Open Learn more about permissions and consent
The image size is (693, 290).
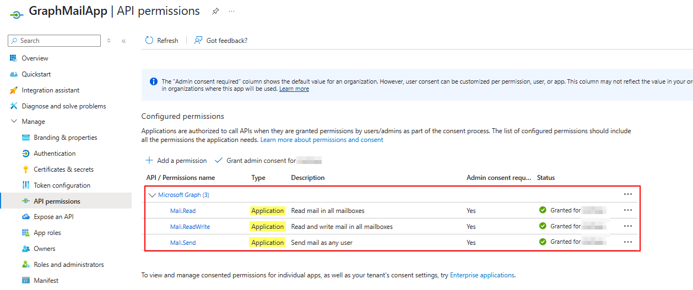pos(322,140)
